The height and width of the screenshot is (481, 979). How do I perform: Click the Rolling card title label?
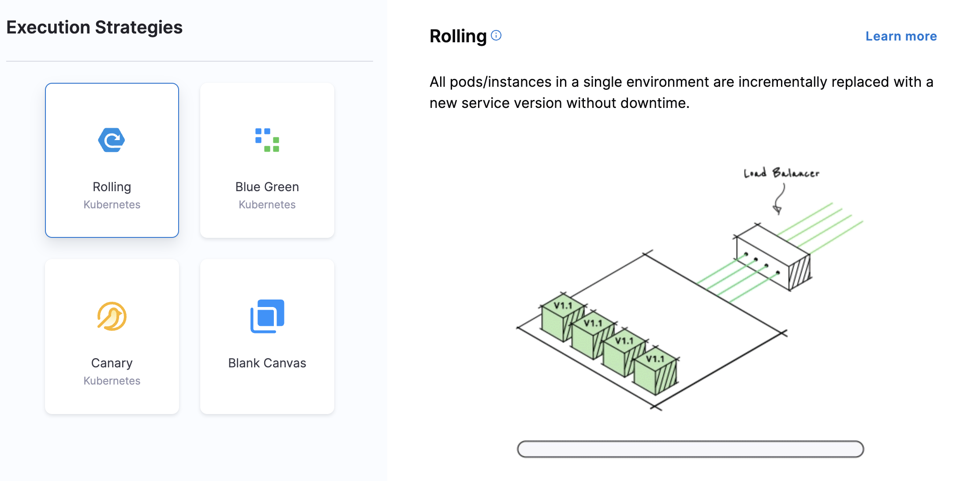(112, 187)
